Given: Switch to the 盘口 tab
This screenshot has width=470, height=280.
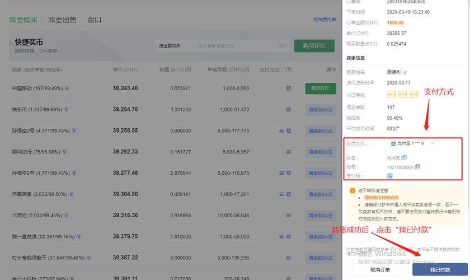Looking at the screenshot, I should click(95, 20).
